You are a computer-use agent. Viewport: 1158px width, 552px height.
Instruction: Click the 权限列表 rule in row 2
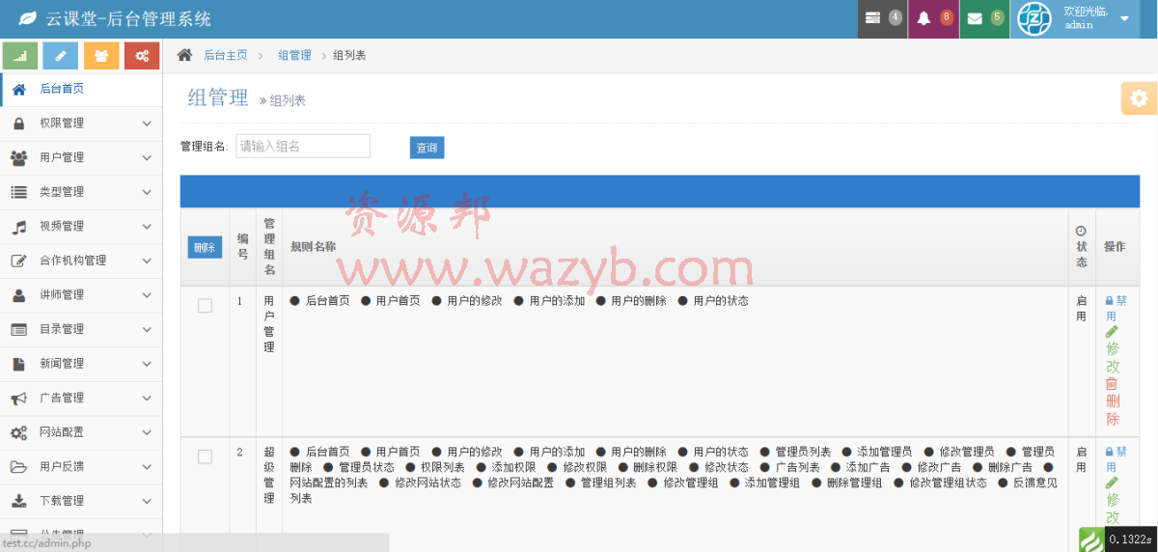[443, 467]
